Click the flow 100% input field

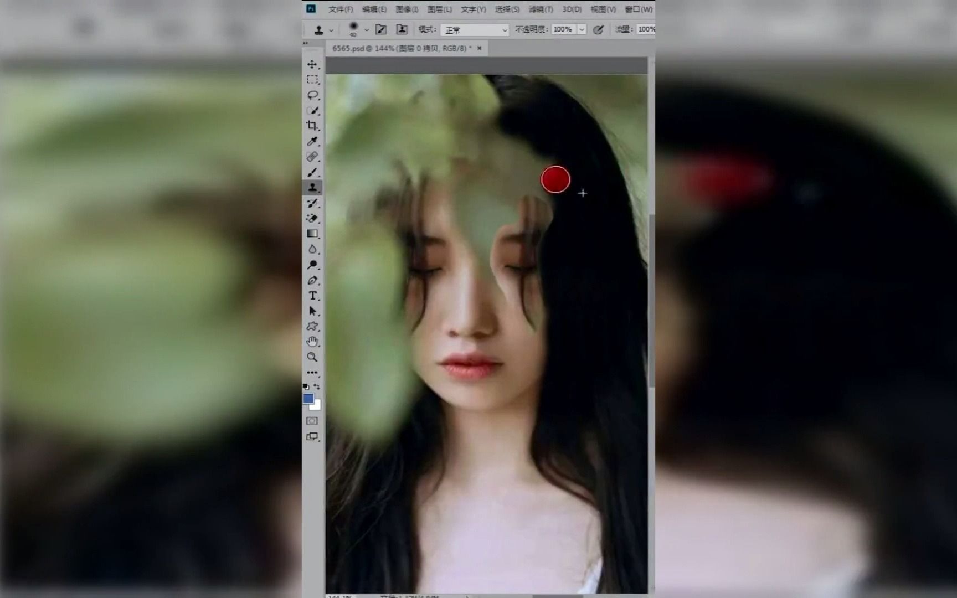[646, 29]
